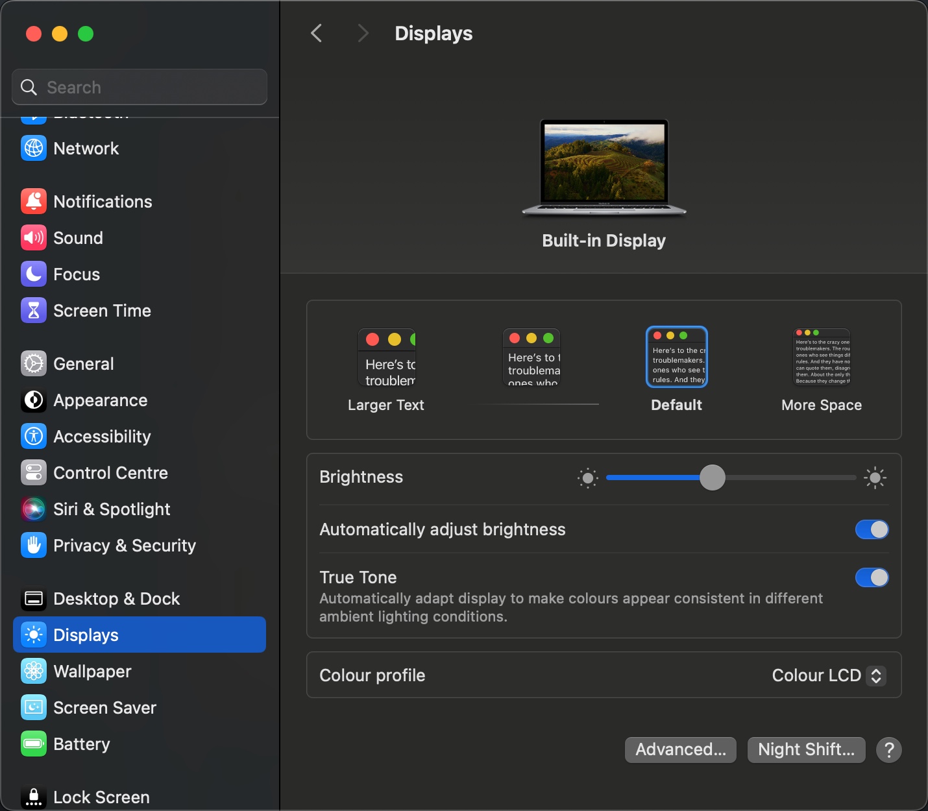Click the Brightness slider knob
This screenshot has height=811, width=928.
tap(713, 478)
